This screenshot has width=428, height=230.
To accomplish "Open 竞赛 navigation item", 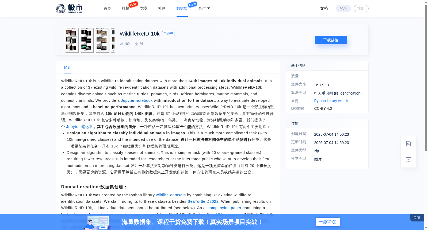I will click(144, 9).
